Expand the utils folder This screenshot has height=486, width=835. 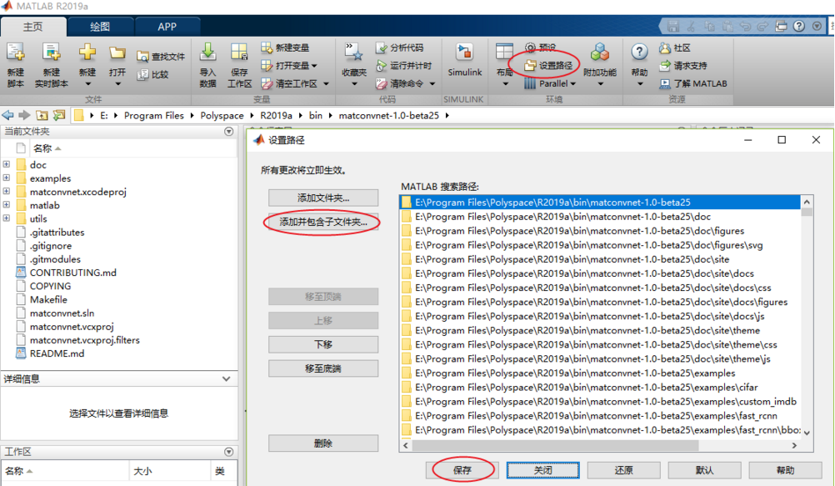pyautogui.click(x=7, y=218)
